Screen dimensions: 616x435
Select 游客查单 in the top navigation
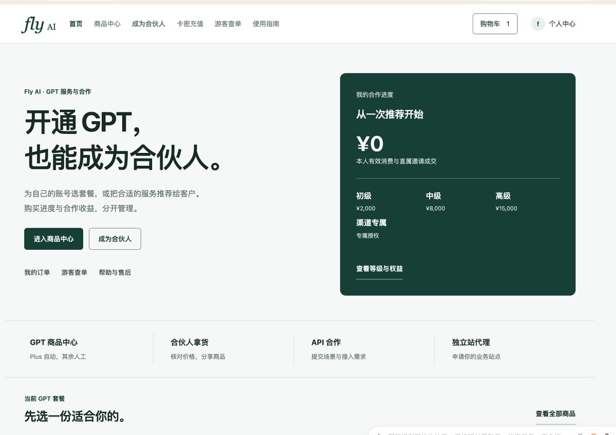pos(228,24)
